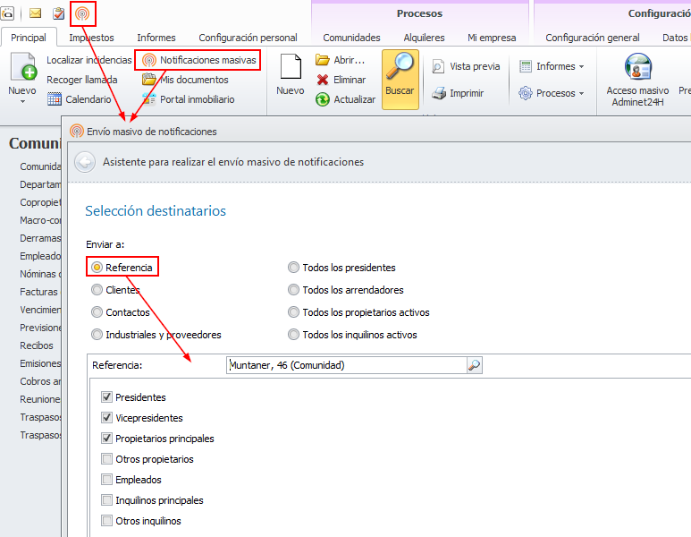Switch to the Comunidades tab
Image resolution: width=691 pixels, height=537 pixels.
(351, 38)
